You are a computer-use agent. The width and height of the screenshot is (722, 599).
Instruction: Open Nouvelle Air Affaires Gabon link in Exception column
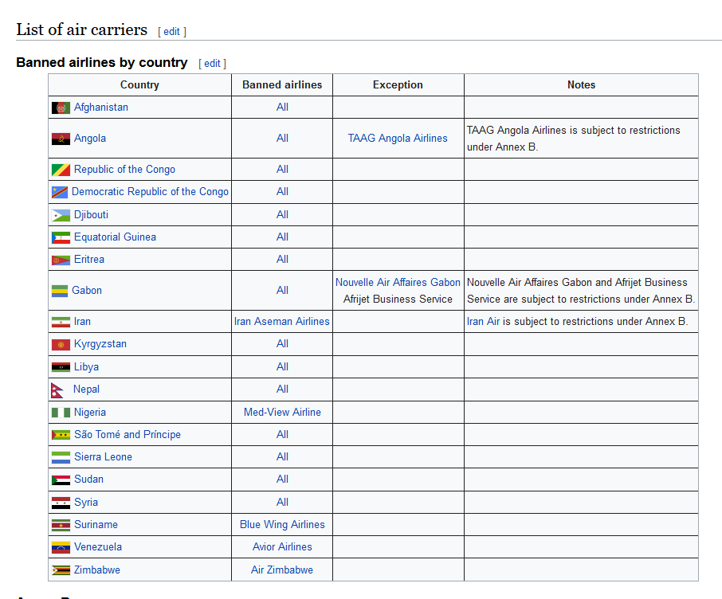(398, 282)
